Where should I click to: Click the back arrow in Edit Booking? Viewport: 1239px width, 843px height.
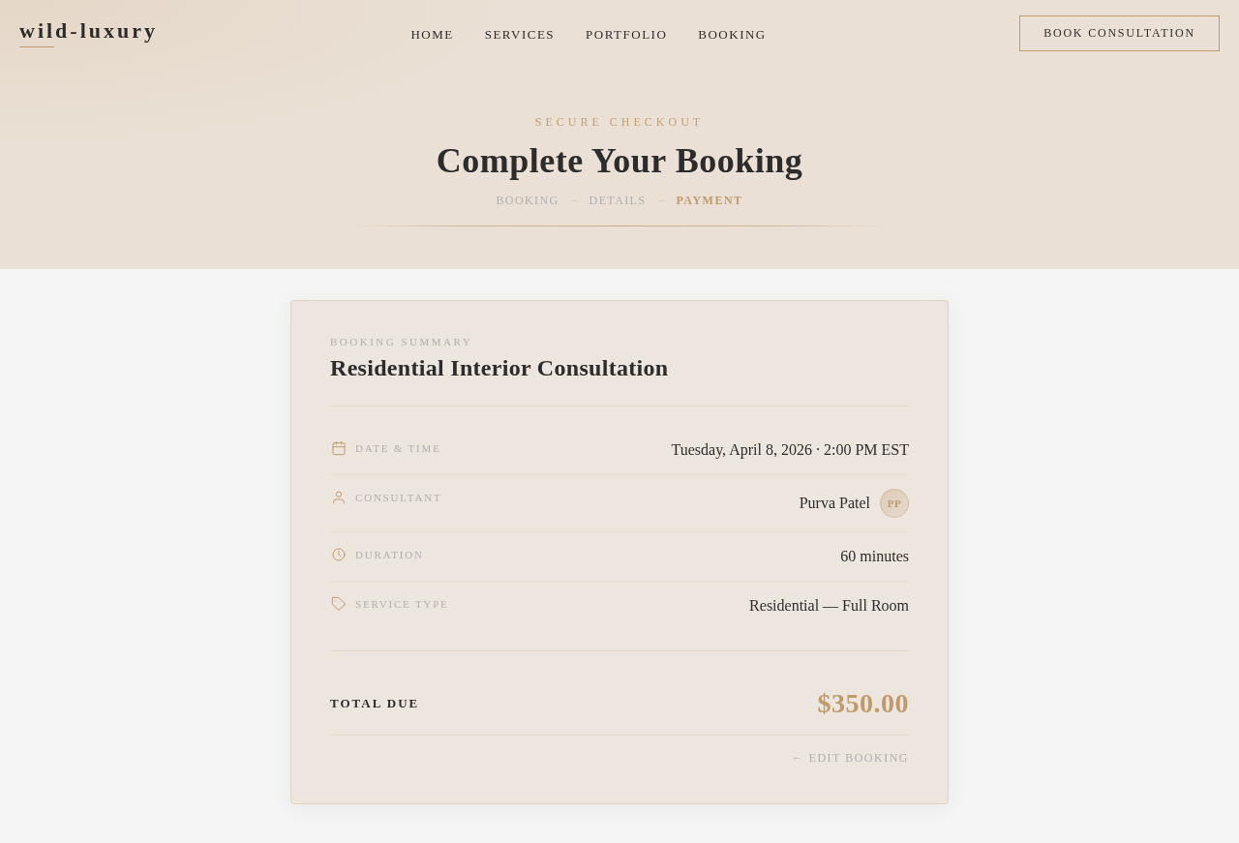(797, 757)
